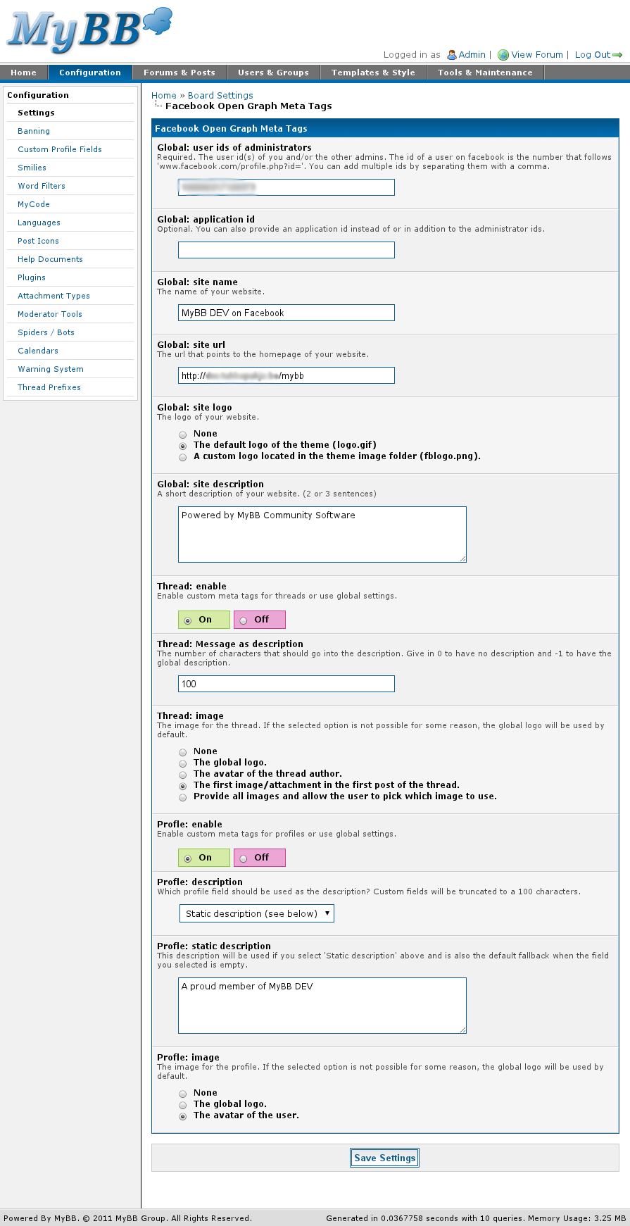The image size is (630, 1226).
Task: Select avatar of thread author option
Action: [183, 775]
